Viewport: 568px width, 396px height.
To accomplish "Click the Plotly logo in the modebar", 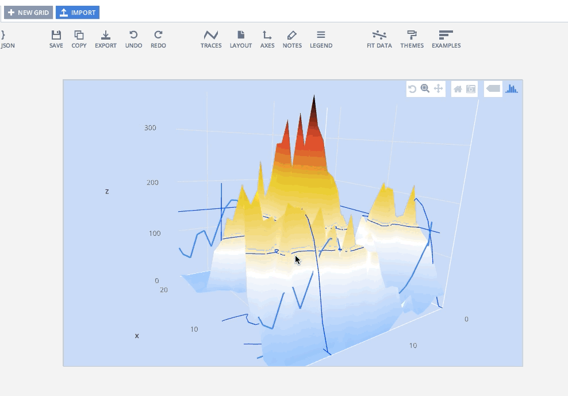I will tap(511, 88).
